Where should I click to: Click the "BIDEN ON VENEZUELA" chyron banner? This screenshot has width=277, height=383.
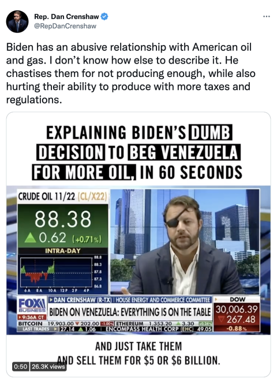click(x=130, y=312)
